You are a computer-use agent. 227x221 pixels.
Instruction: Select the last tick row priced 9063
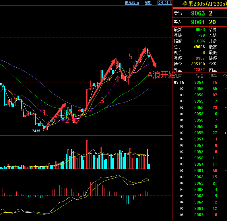pyautogui.click(x=200, y=215)
